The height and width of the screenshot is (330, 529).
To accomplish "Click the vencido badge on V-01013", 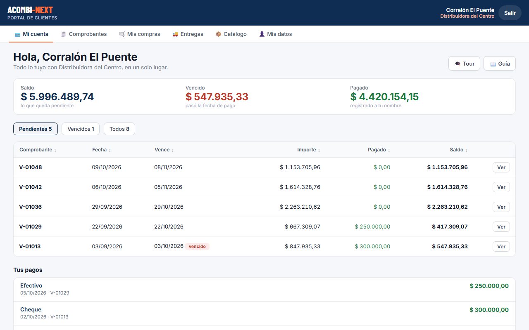I will 198,246.
